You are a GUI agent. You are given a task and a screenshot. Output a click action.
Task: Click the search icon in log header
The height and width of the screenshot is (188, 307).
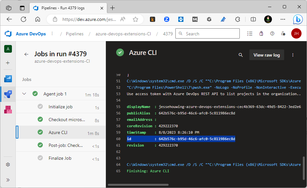click(240, 55)
